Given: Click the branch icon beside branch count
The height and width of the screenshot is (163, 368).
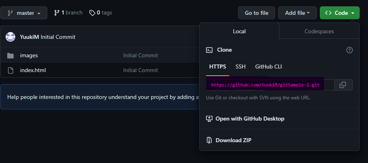Looking at the screenshot, I should (x=57, y=13).
